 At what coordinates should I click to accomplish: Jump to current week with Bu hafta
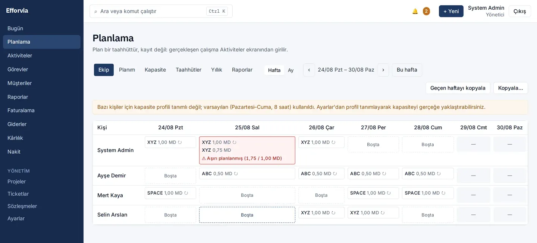[407, 70]
